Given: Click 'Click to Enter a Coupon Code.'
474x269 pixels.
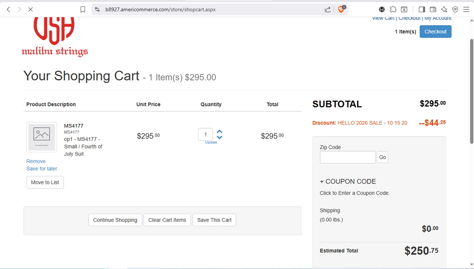Looking at the screenshot, I should [x=355, y=193].
